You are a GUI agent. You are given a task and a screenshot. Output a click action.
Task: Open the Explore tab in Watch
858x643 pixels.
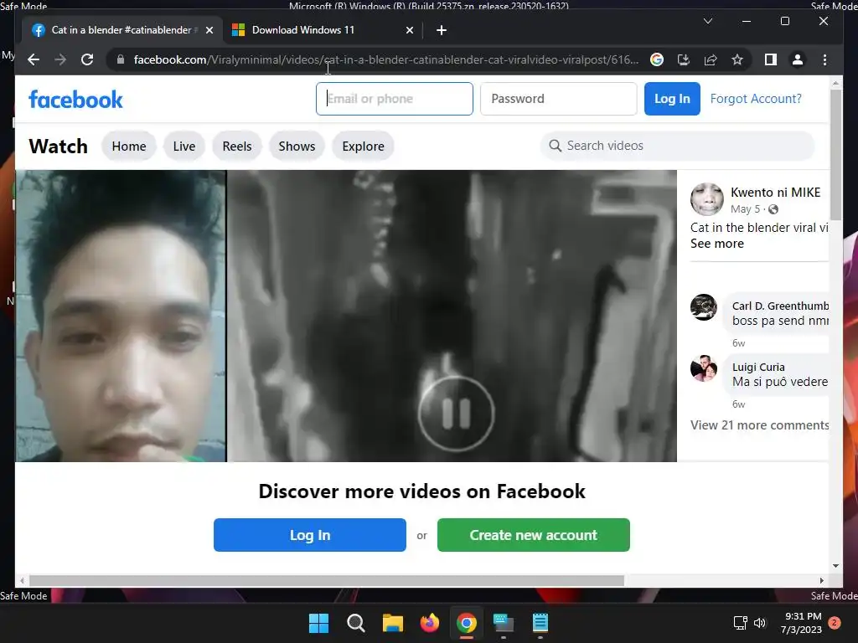tap(363, 146)
